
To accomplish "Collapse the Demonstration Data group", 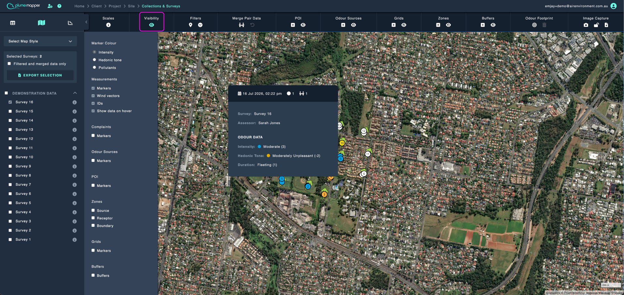I will pyautogui.click(x=75, y=93).
